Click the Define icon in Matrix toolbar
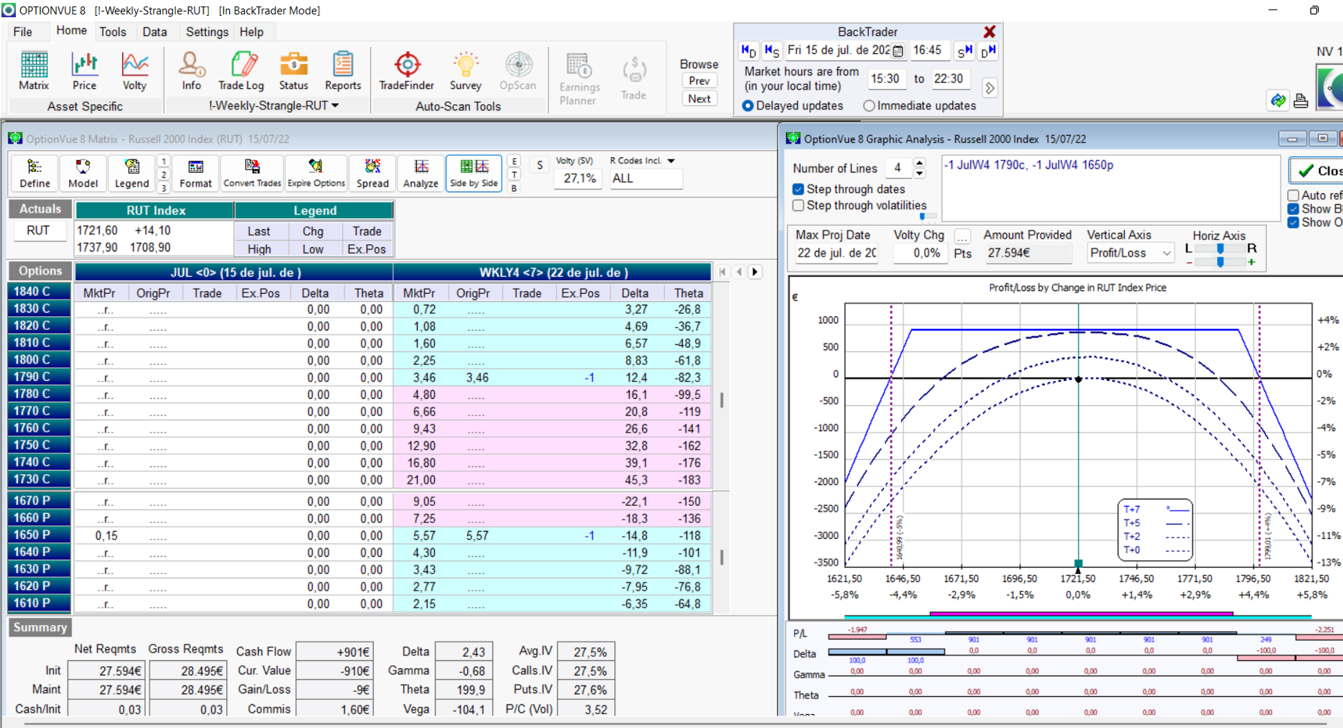The width and height of the screenshot is (1343, 728). tap(35, 173)
